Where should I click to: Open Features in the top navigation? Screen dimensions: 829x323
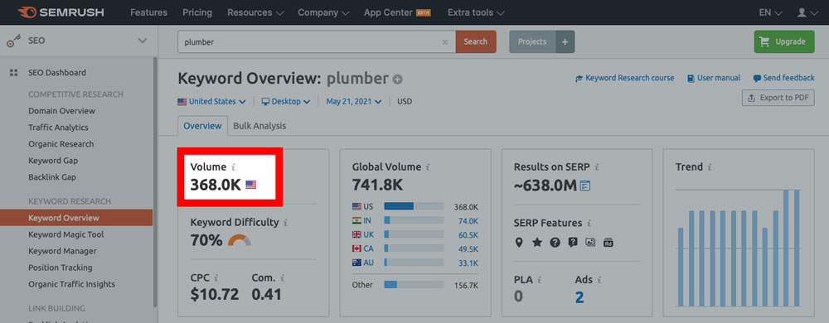148,12
